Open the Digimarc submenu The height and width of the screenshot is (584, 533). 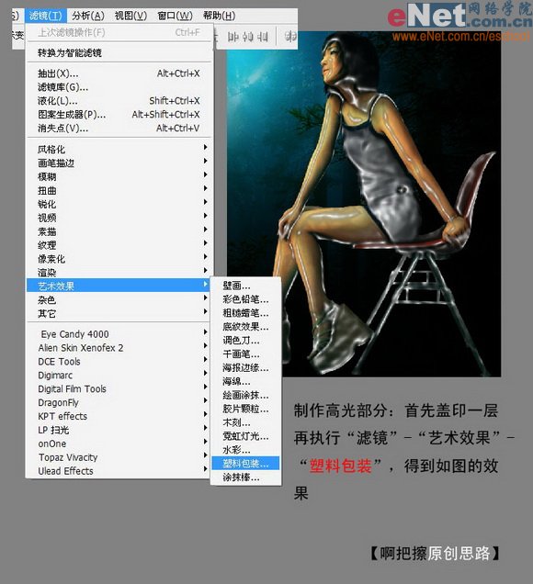[x=119, y=375]
